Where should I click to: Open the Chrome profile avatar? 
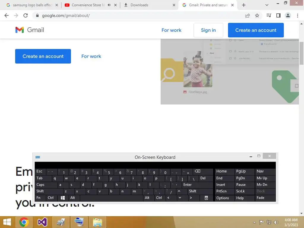pyautogui.click(x=288, y=15)
